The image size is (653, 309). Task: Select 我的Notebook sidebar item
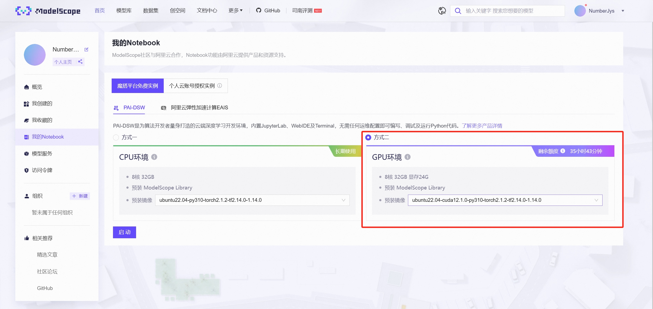57,137
